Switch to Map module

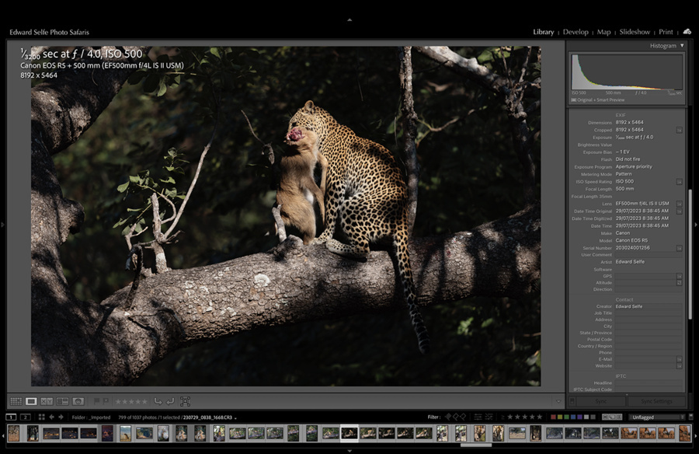(x=603, y=32)
